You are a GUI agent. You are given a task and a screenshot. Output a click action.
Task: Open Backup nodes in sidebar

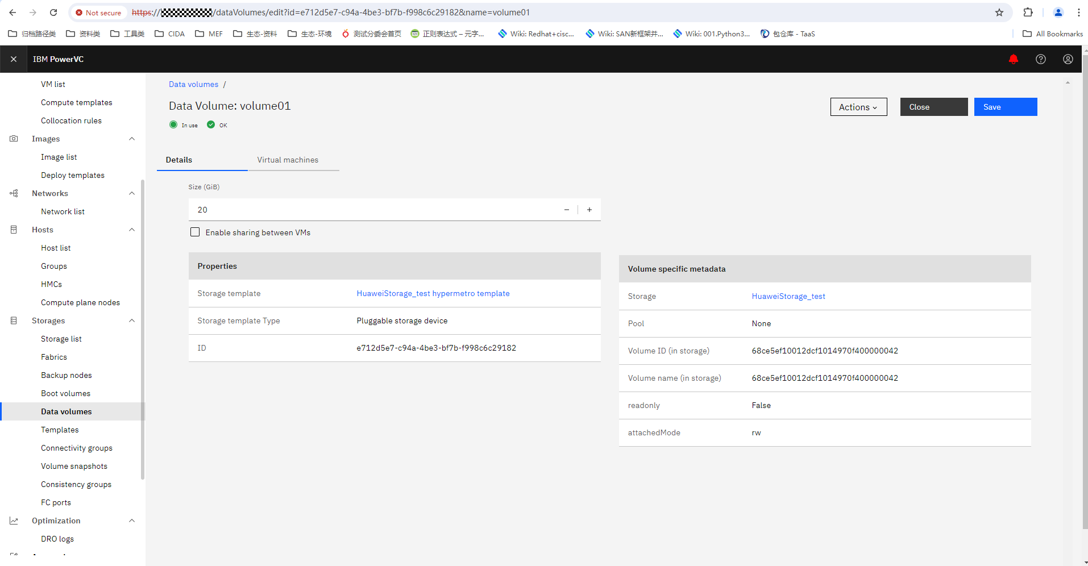pos(67,375)
